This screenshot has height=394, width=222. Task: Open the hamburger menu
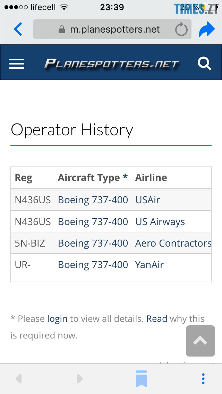pyautogui.click(x=17, y=63)
